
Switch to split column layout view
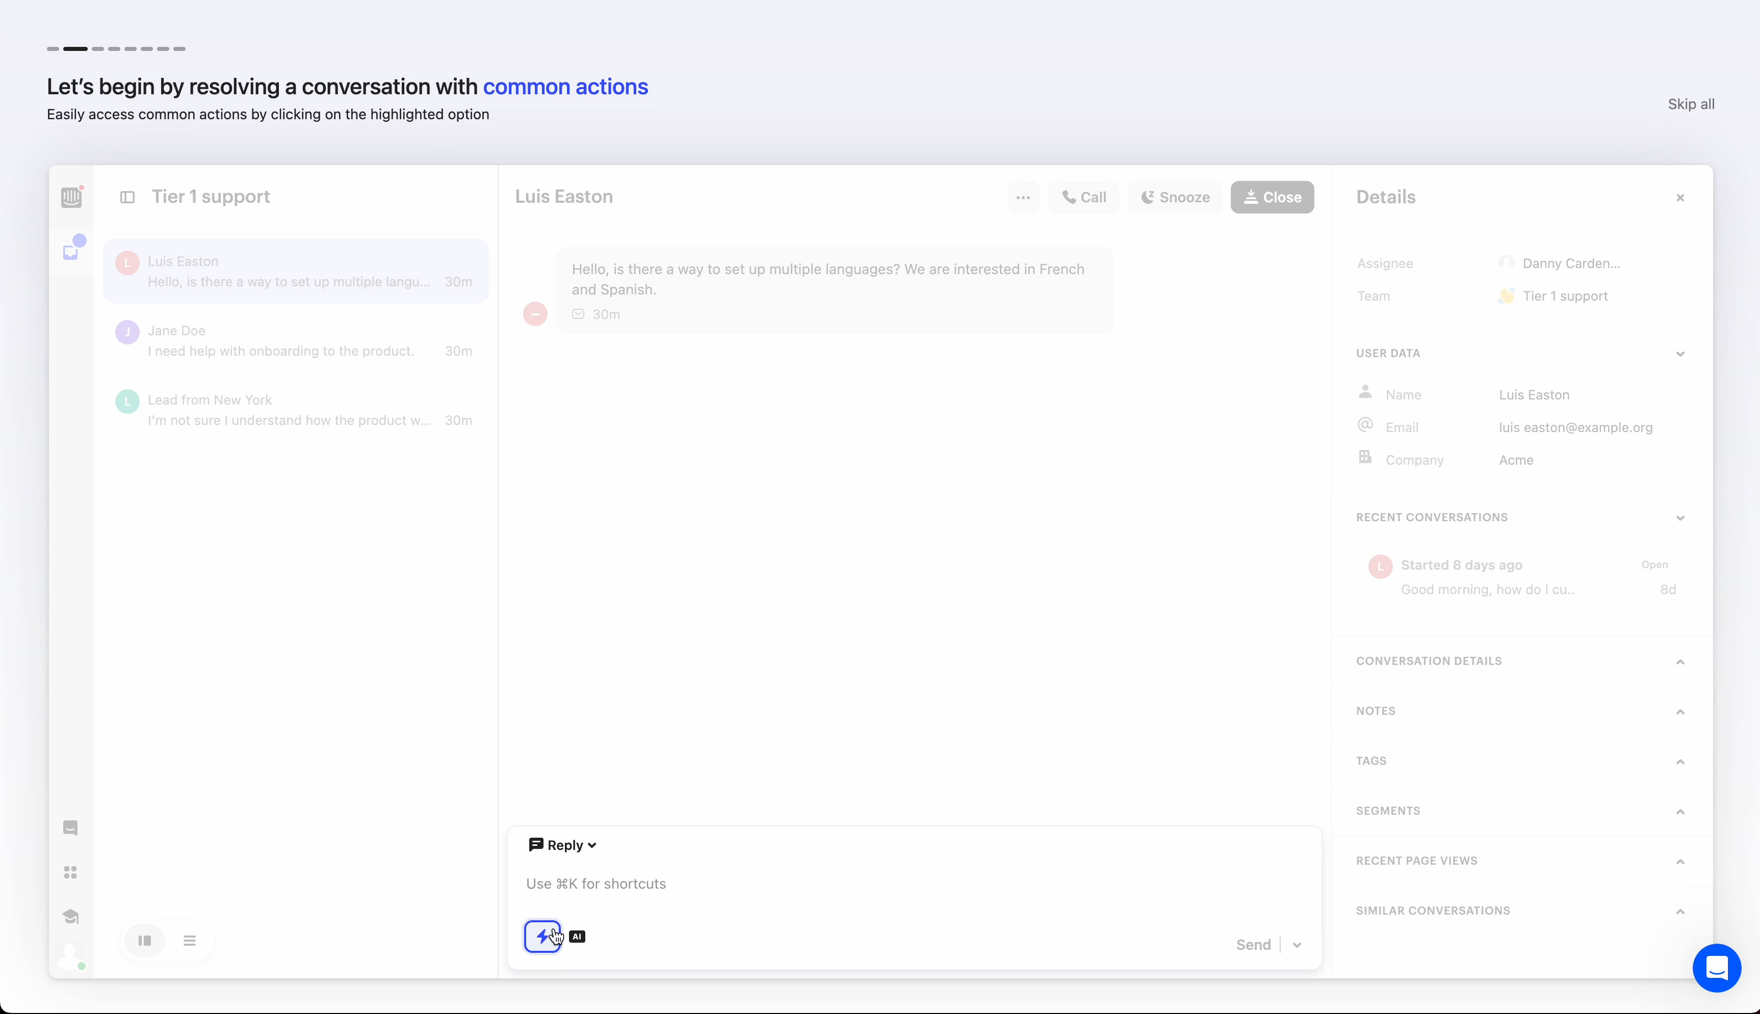[145, 941]
